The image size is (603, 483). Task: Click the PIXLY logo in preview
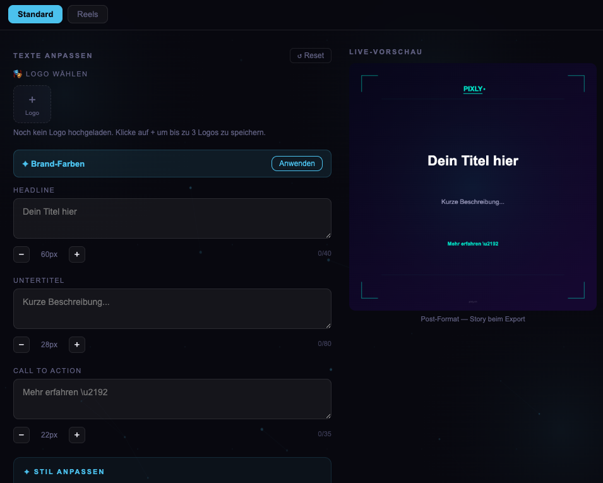pos(474,89)
